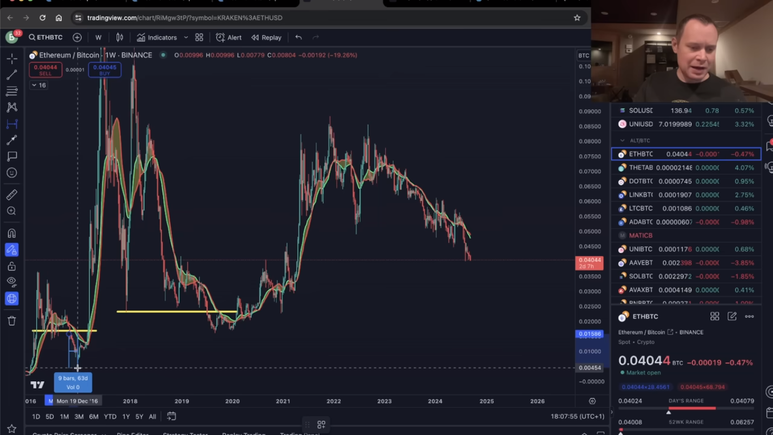Click the tradingview.com address bar
This screenshot has height=435, width=773.
(328, 18)
